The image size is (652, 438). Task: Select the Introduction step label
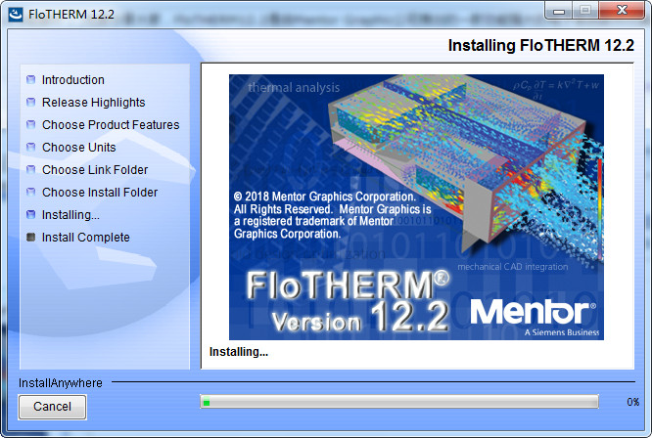pos(73,80)
